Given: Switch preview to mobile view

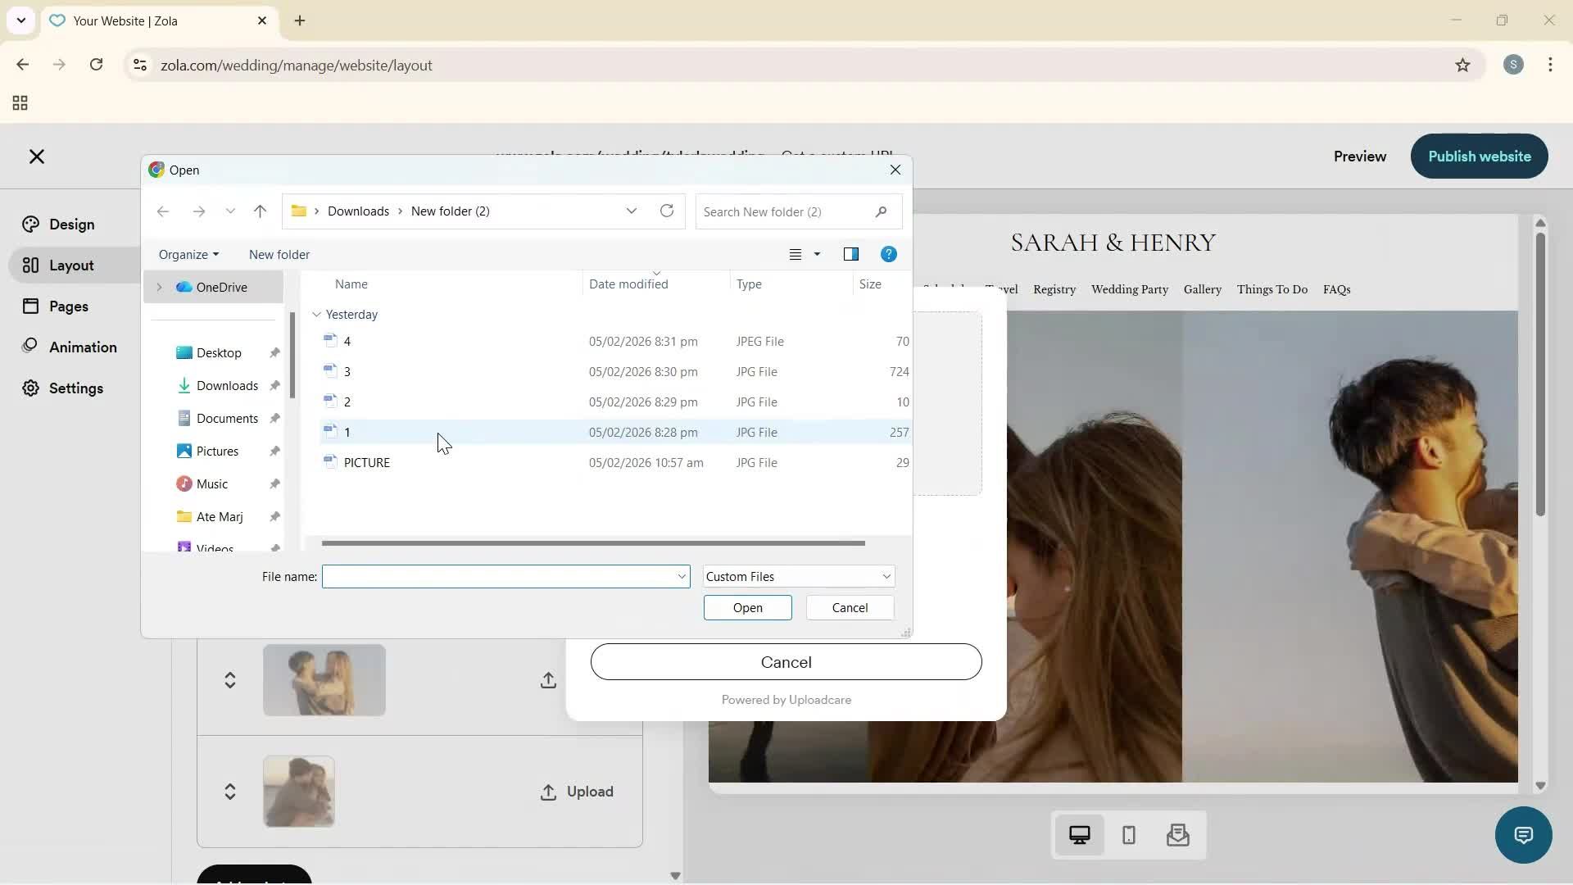Looking at the screenshot, I should 1128,835.
